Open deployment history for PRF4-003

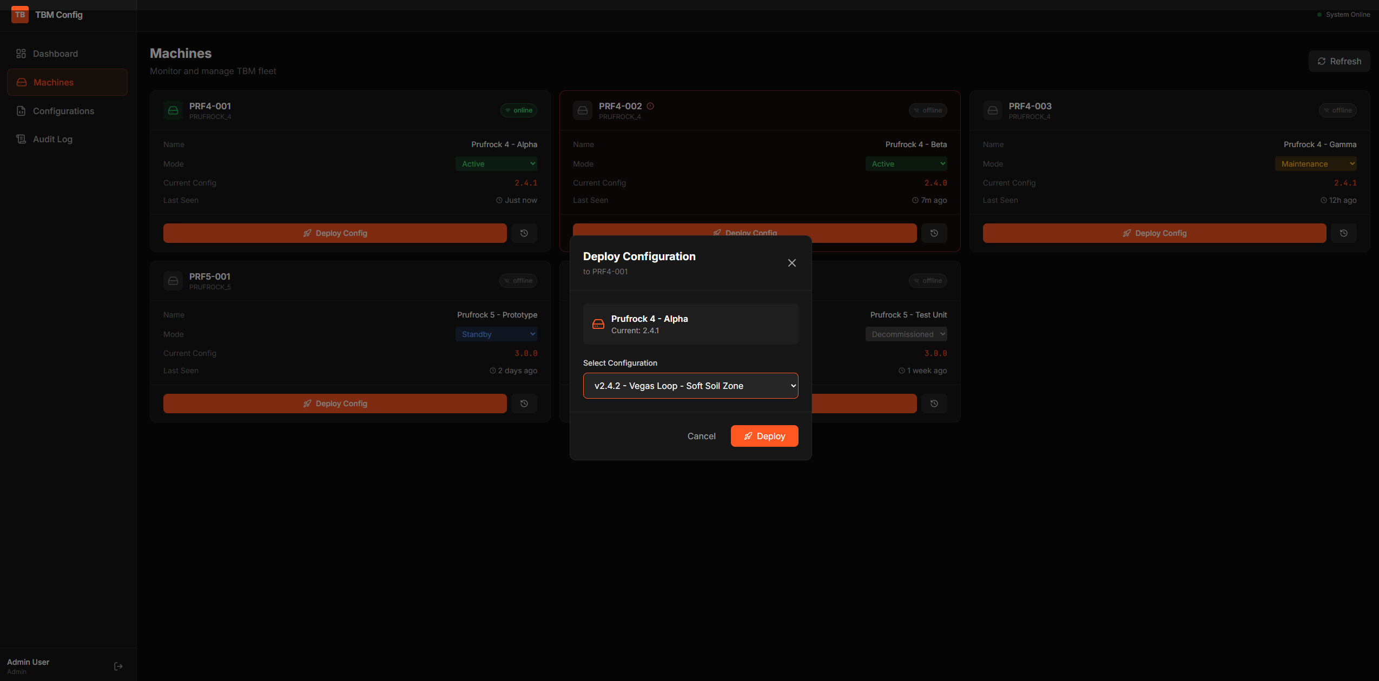coord(1344,233)
